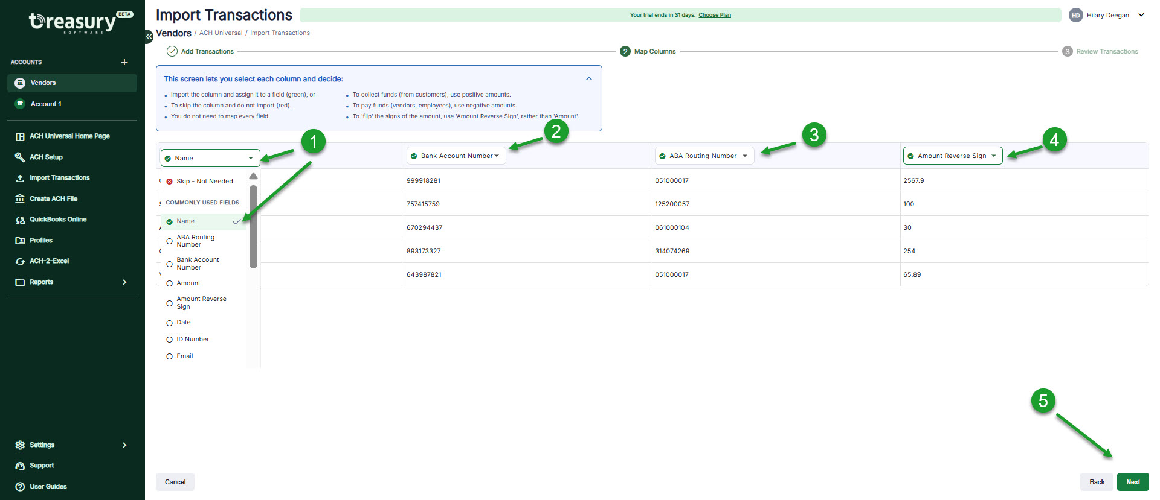Collapse the sidebar with double-chevron icon
The height and width of the screenshot is (500, 1160).
[149, 37]
